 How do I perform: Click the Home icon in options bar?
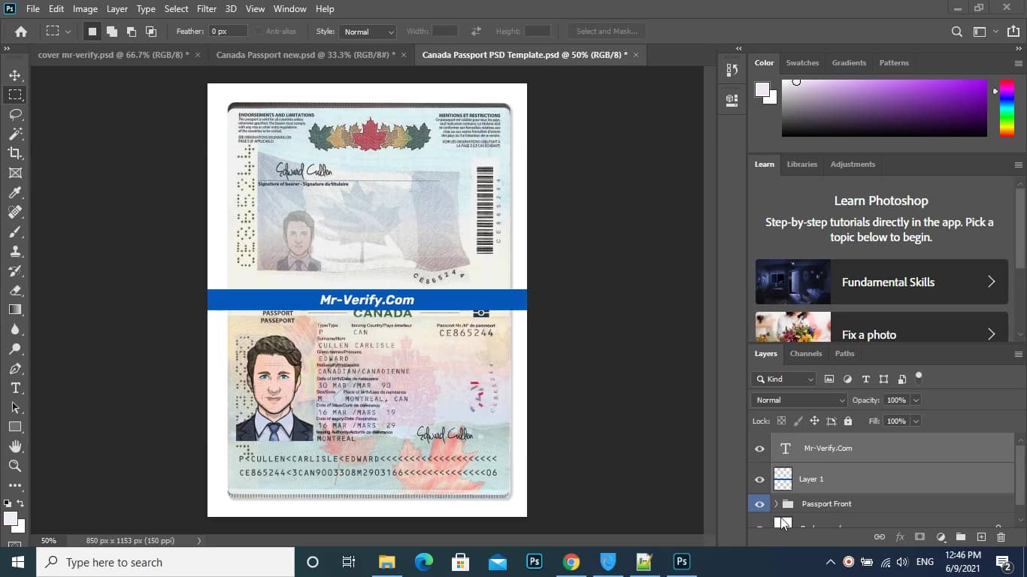pos(21,32)
